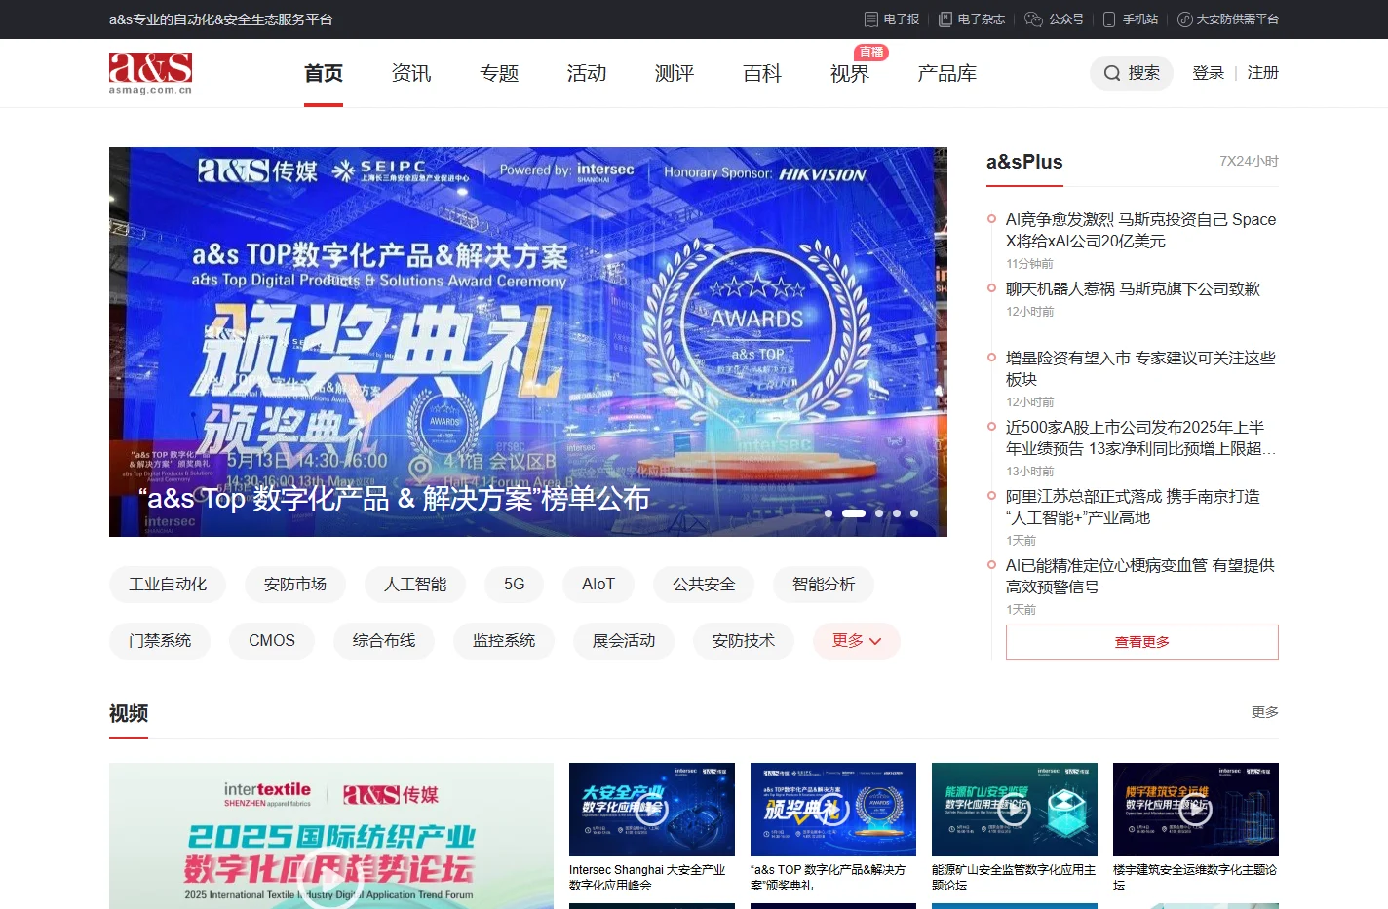
Task: Click the a&sPlus section heading
Action: click(1024, 162)
